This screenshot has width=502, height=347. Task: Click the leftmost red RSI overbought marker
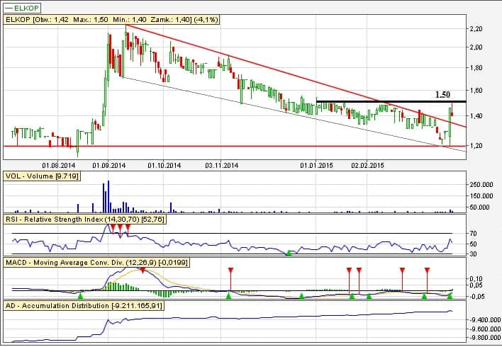(x=112, y=226)
